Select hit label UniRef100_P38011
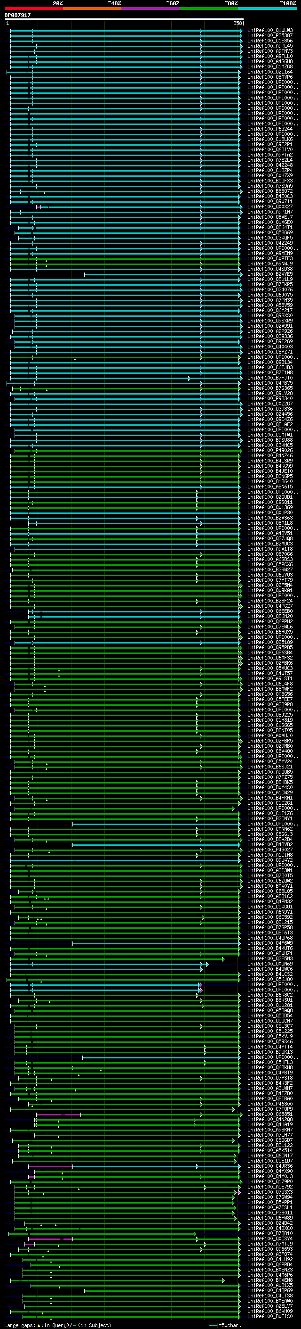 [x=270, y=1213]
